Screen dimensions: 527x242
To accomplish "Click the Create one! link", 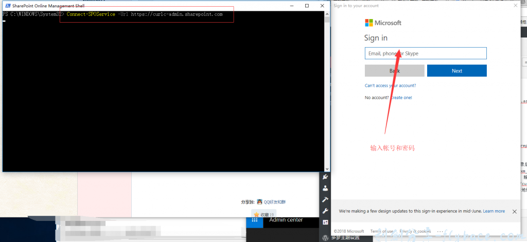I will tap(401, 98).
